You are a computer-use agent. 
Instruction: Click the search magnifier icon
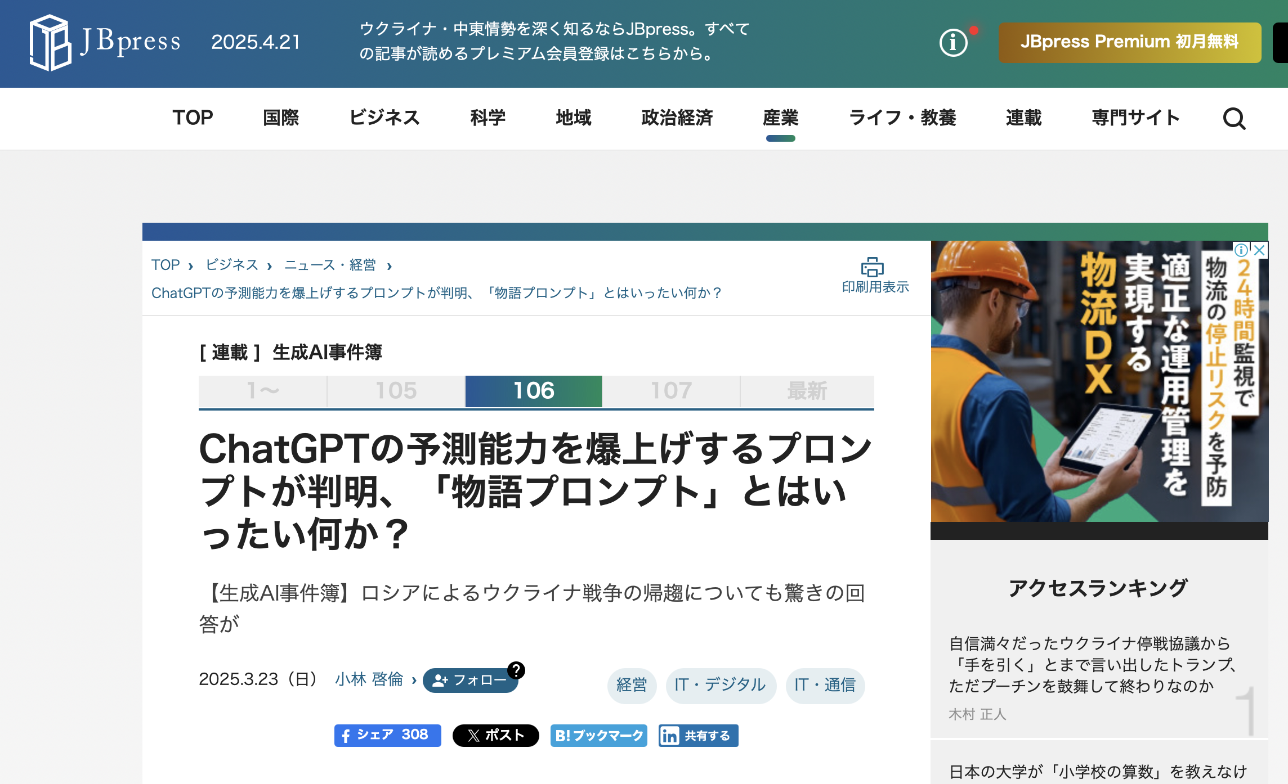pyautogui.click(x=1234, y=118)
